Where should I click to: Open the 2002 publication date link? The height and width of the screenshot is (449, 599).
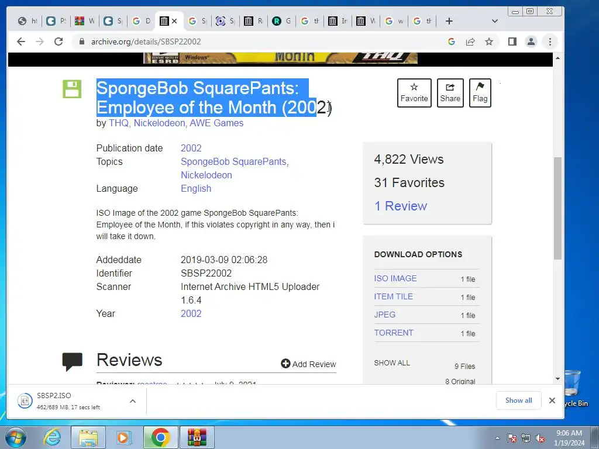(191, 148)
